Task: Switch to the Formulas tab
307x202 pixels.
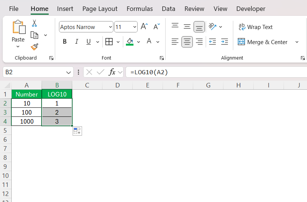Action: point(140,9)
